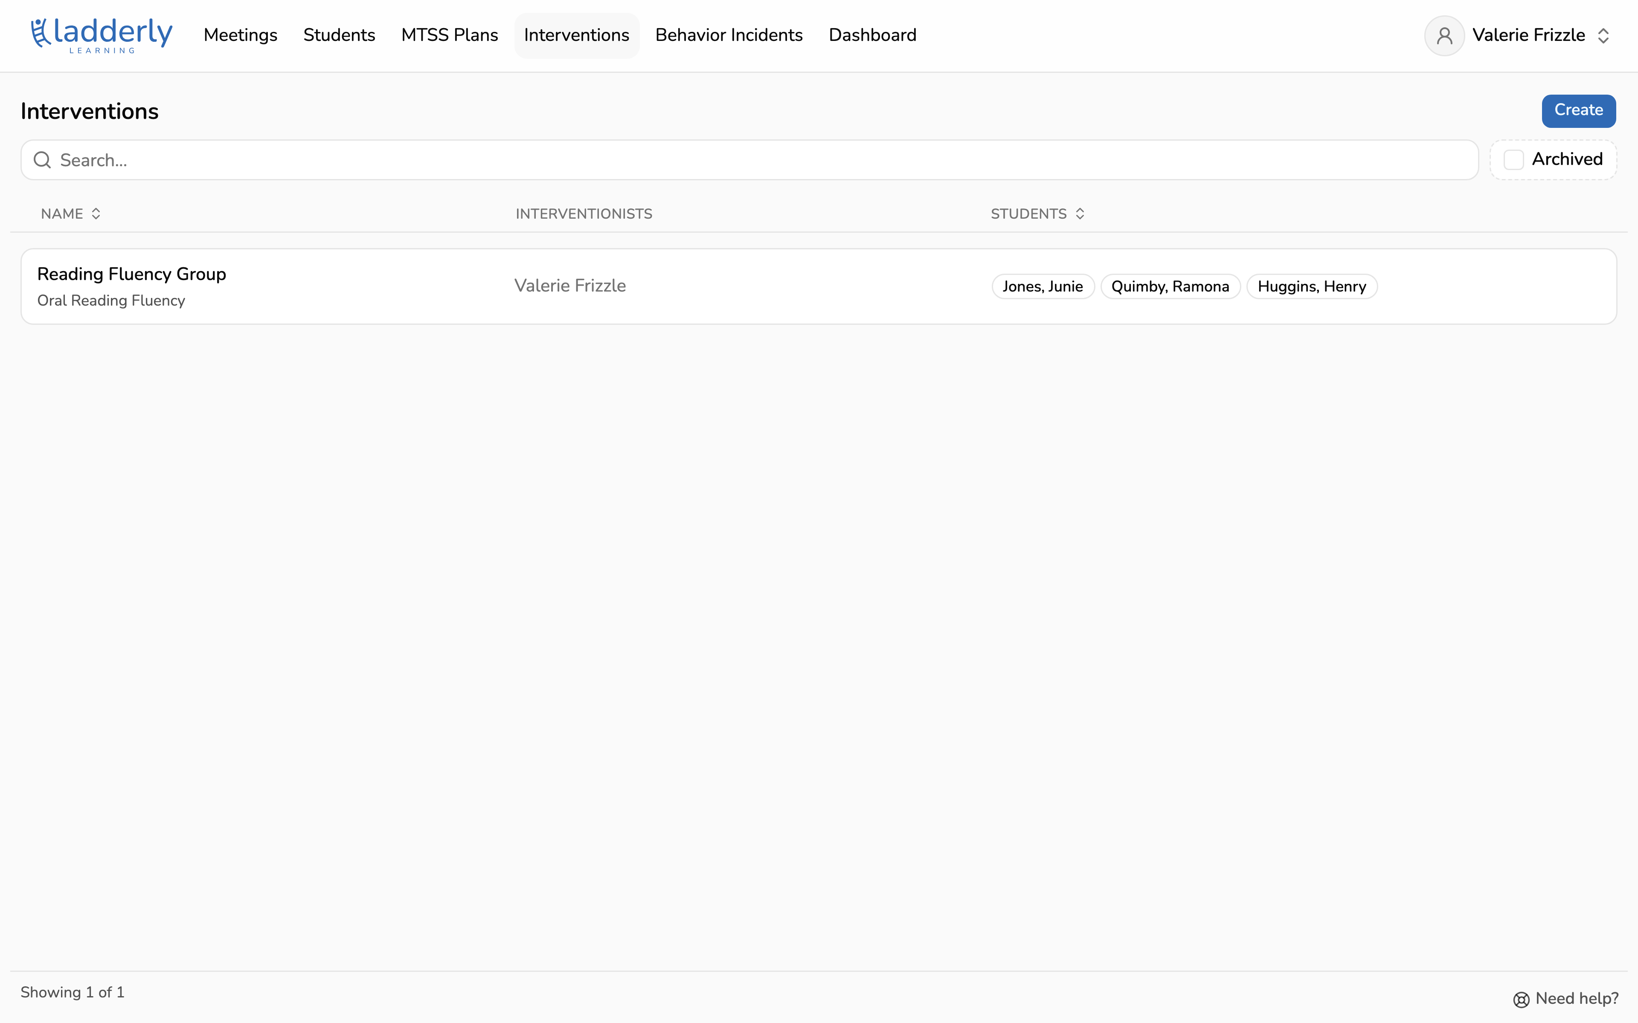Image resolution: width=1638 pixels, height=1023 pixels.
Task: Click the Need help lifebuoy icon
Action: (1521, 999)
